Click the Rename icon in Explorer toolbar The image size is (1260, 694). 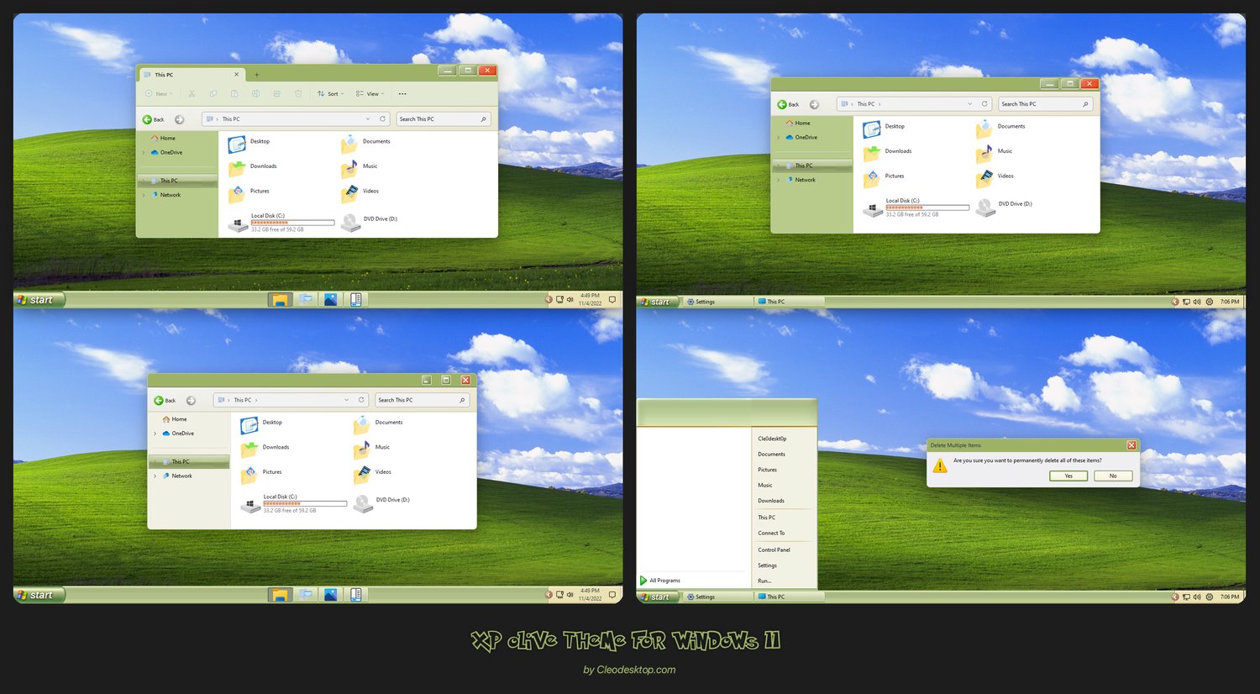coord(255,94)
